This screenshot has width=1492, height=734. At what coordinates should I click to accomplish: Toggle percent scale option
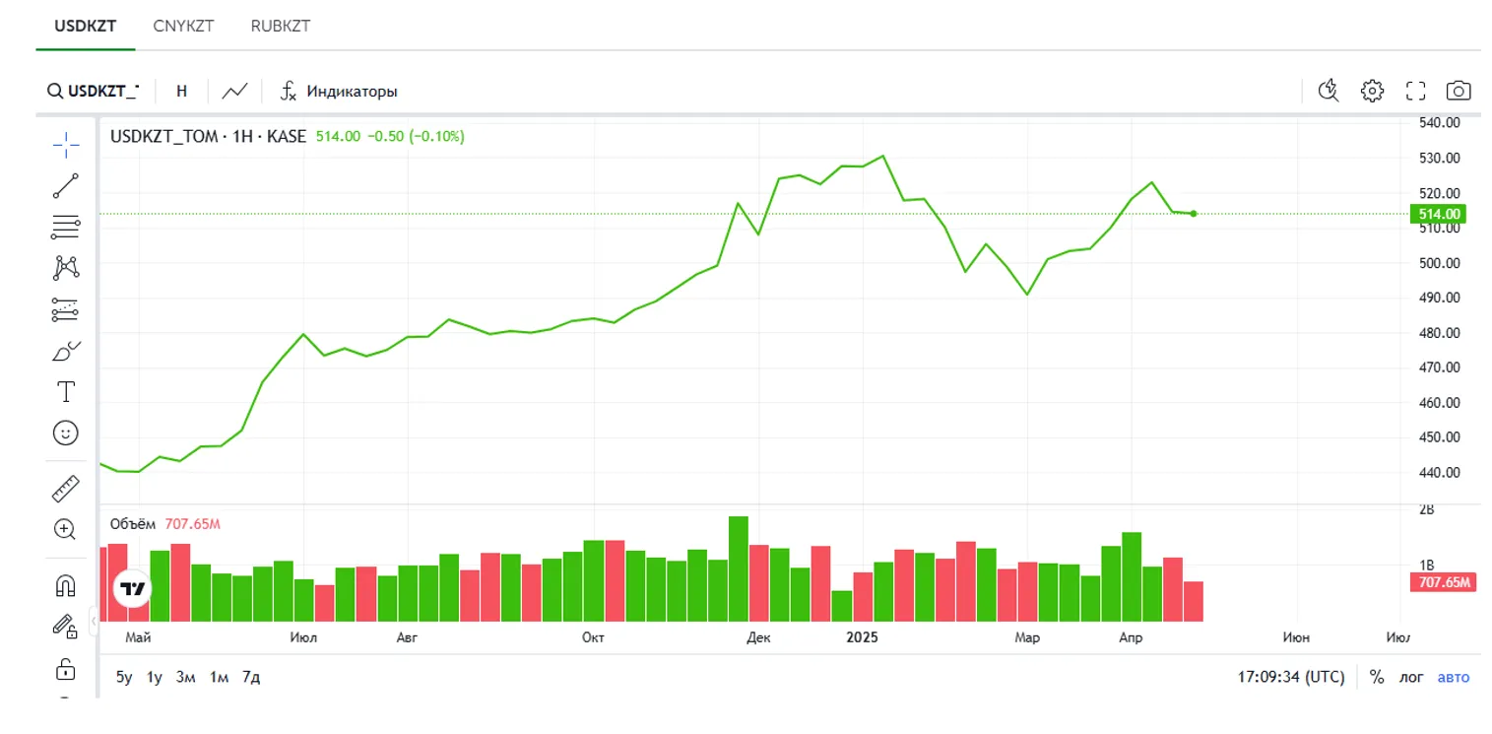click(1377, 677)
